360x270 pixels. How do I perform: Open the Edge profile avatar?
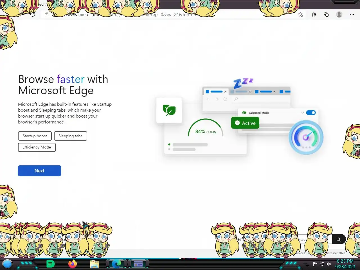point(339,14)
